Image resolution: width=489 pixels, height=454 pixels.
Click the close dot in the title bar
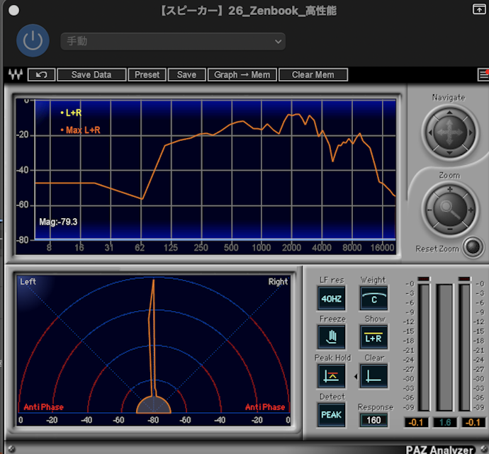(13, 11)
